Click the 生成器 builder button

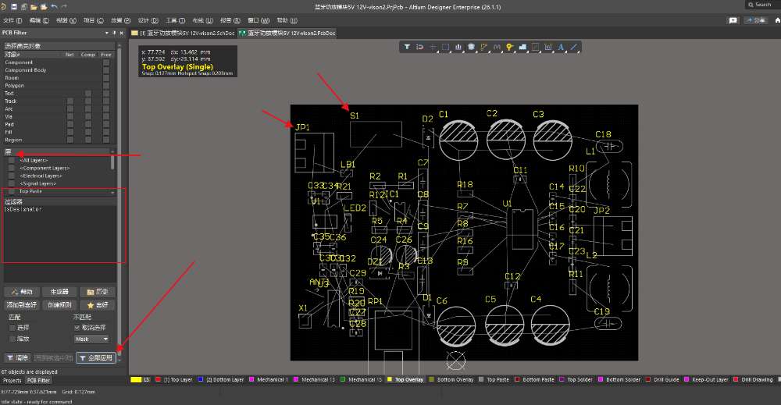(59, 292)
